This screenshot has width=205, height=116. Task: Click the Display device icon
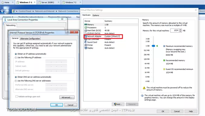click(86, 48)
